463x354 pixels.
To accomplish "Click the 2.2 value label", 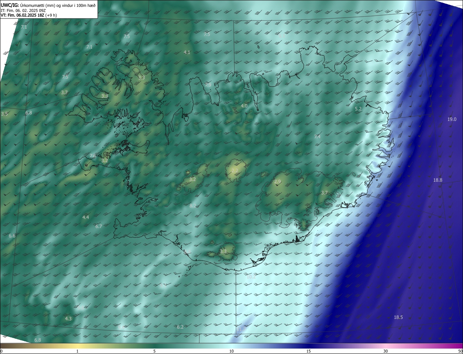I will coord(235,171).
